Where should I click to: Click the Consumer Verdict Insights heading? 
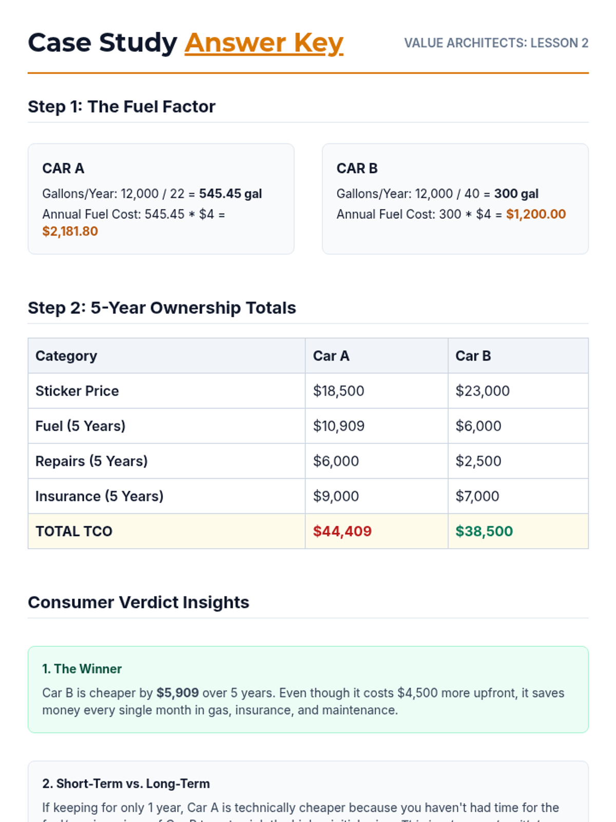pyautogui.click(x=139, y=602)
